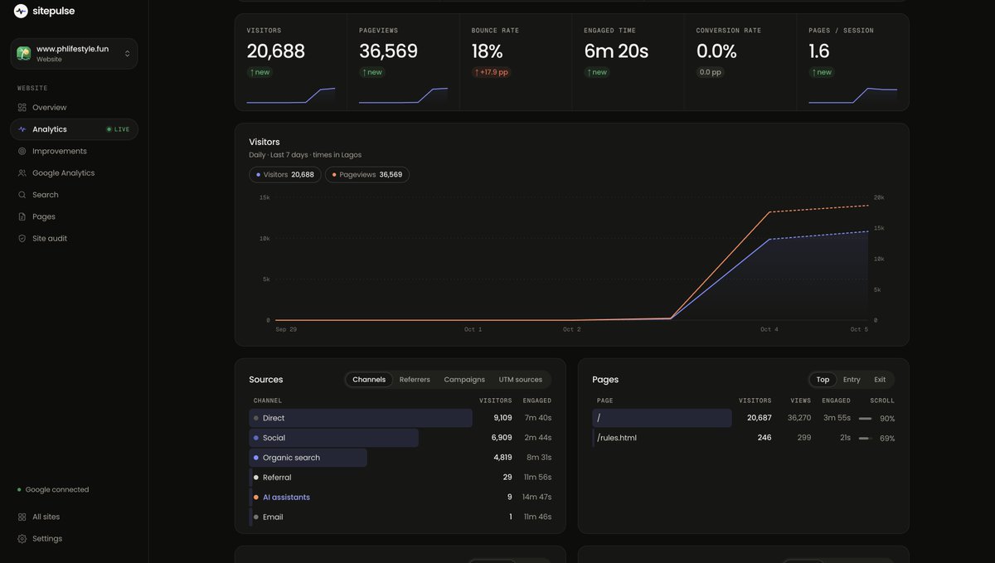
Task: Toggle the Pageviews 36,569 chart series
Action: [367, 175]
